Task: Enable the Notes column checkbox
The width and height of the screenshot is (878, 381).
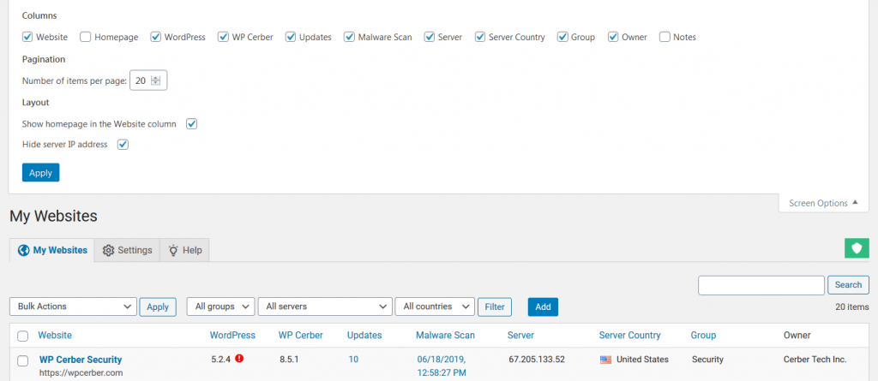Action: (x=665, y=37)
